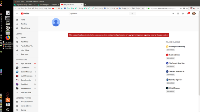Go to Home in the sidebar
Image resolution: width=200 pixels, height=112 pixels.
[x=26, y=20]
